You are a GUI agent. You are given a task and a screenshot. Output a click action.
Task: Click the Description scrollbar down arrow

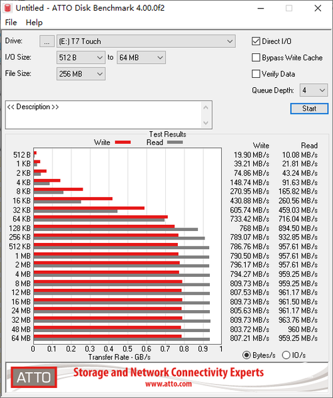tap(206, 123)
